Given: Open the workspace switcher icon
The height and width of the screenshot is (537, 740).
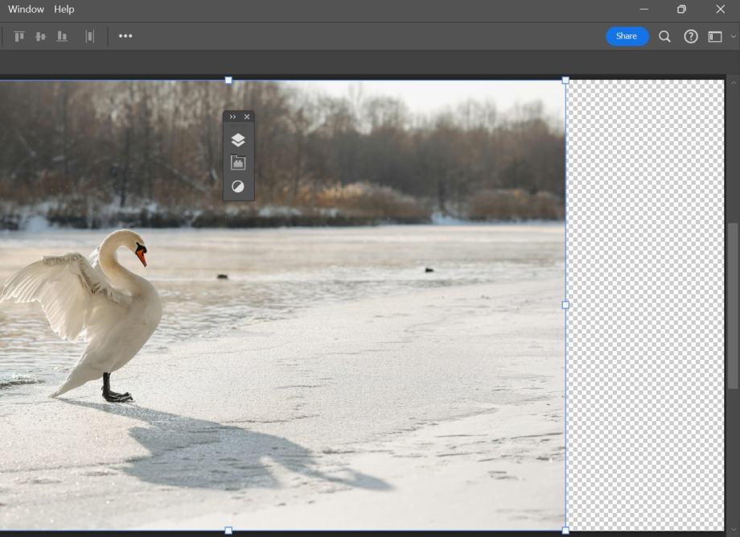Looking at the screenshot, I should point(714,36).
